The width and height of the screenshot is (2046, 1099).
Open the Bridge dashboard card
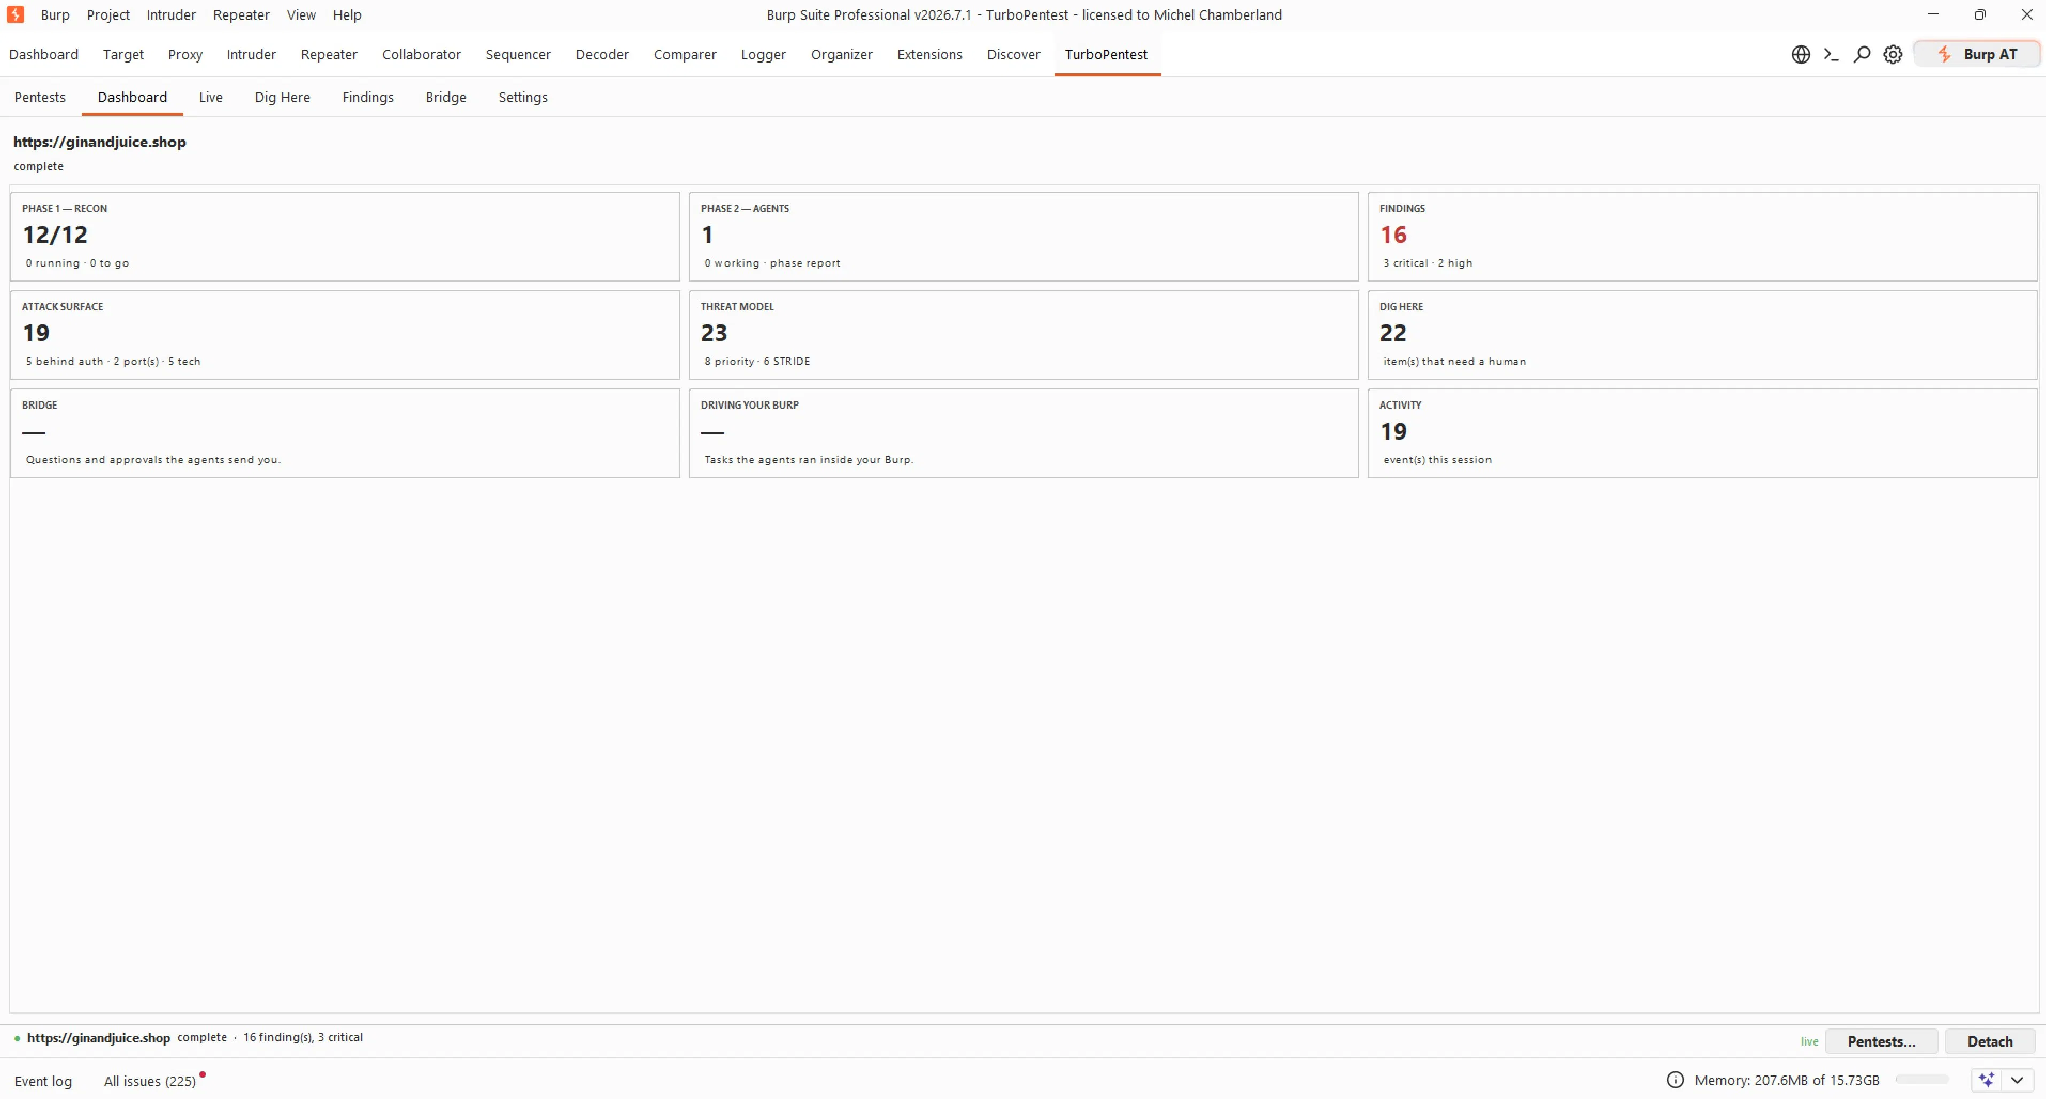(x=345, y=433)
